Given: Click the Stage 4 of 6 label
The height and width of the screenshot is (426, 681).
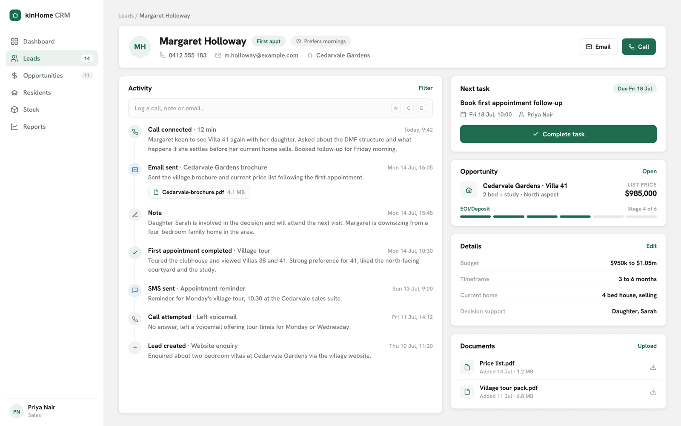Looking at the screenshot, I should pyautogui.click(x=642, y=209).
